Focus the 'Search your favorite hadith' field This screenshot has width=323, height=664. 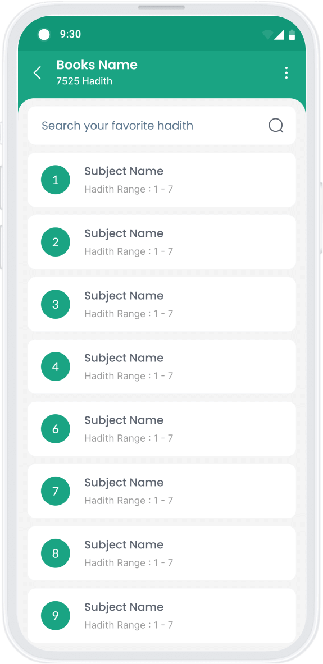pyautogui.click(x=162, y=125)
